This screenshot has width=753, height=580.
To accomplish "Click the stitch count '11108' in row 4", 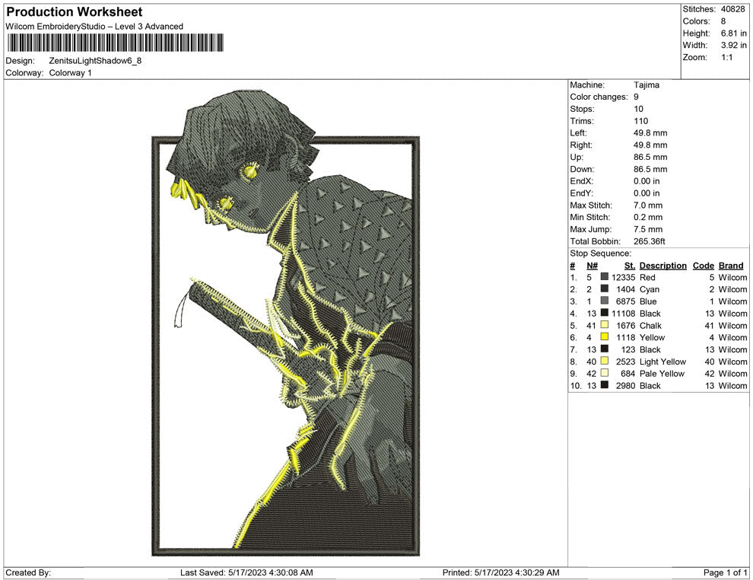I will pyautogui.click(x=624, y=314).
